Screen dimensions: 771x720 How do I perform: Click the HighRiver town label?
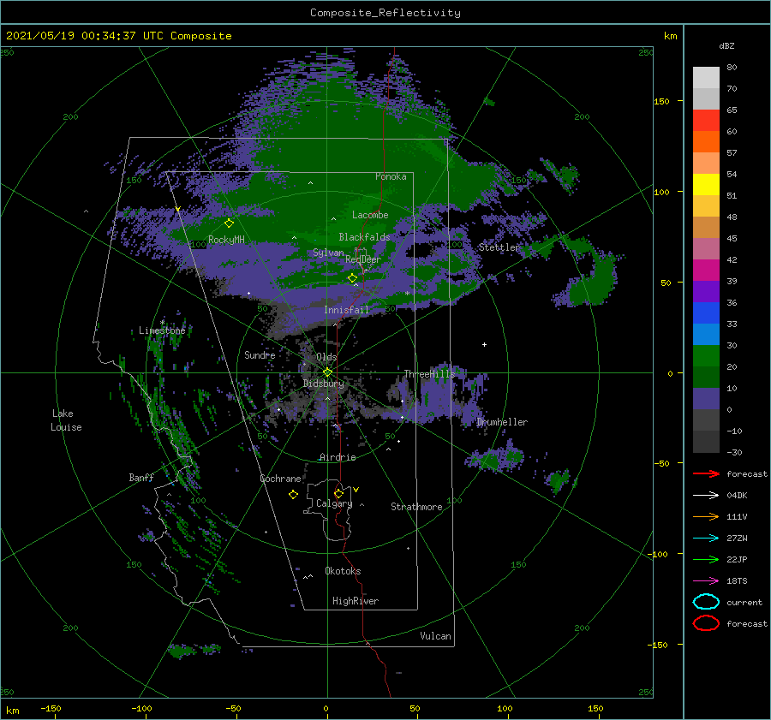click(x=356, y=601)
